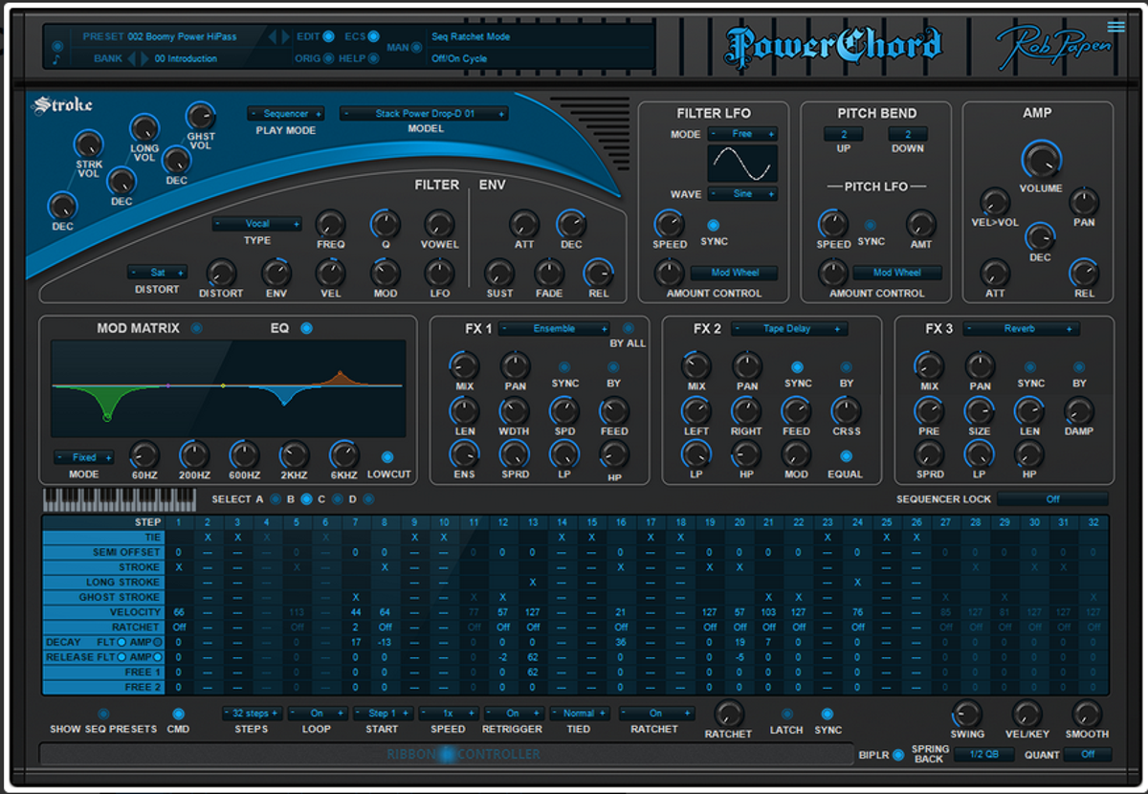Enable Pitch LFO SYNC
The width and height of the screenshot is (1148, 794).
(x=871, y=225)
